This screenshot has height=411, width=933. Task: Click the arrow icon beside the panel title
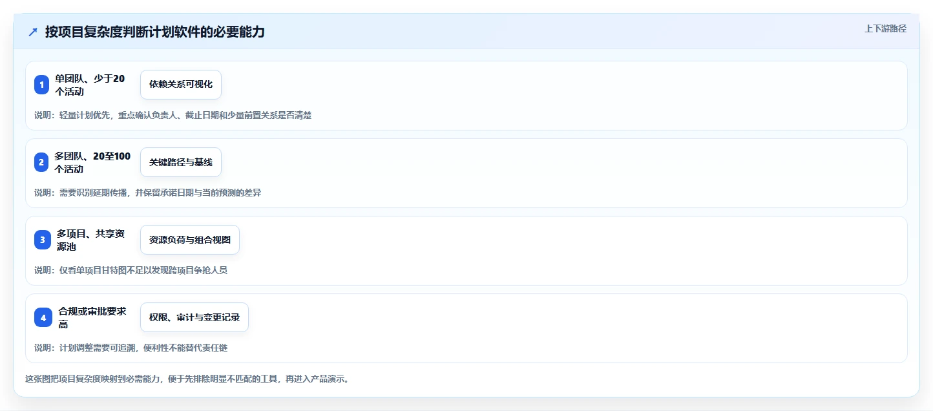[x=33, y=32]
